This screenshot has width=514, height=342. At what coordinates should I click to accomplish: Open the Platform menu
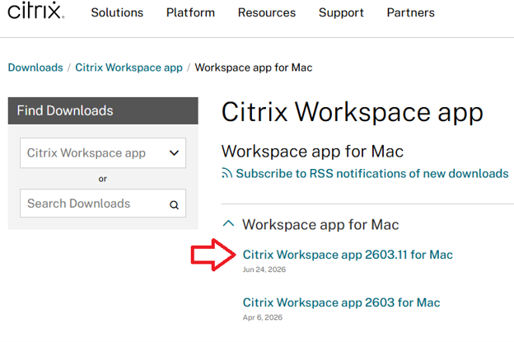pyautogui.click(x=190, y=12)
